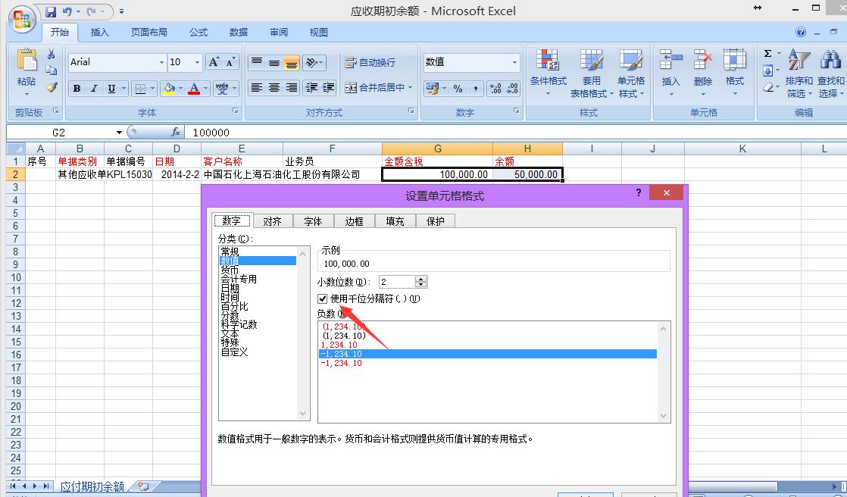Image resolution: width=847 pixels, height=497 pixels.
Task: Toggle bold formatting in the ribbon
Action: tap(77, 89)
